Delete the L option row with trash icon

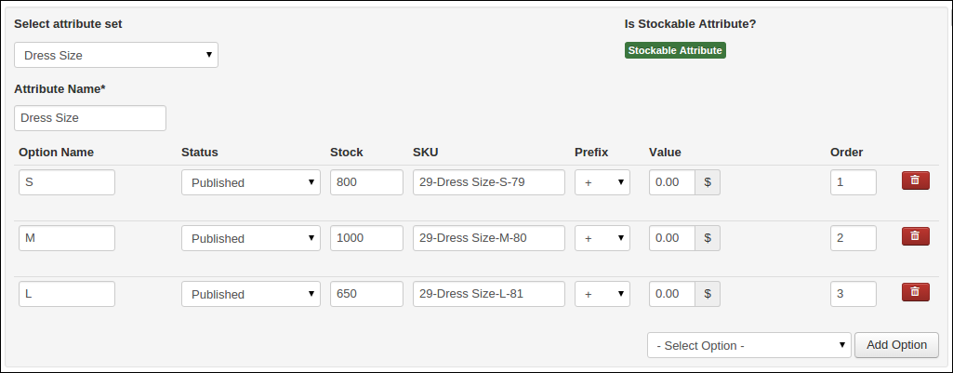915,292
